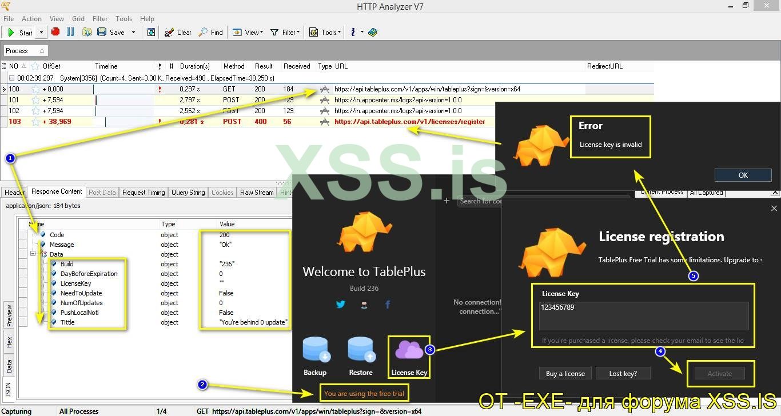Click OK in the Error dialog
Image resolution: width=781 pixels, height=416 pixels.
[x=743, y=175]
